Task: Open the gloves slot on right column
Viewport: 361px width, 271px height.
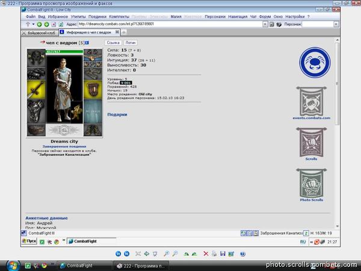Action: pos(93,73)
